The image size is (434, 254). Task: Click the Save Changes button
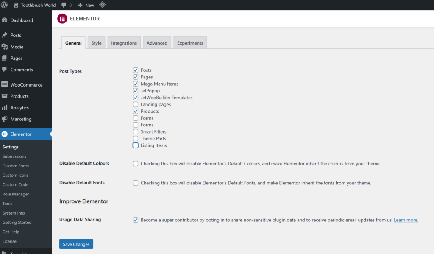coord(76,244)
